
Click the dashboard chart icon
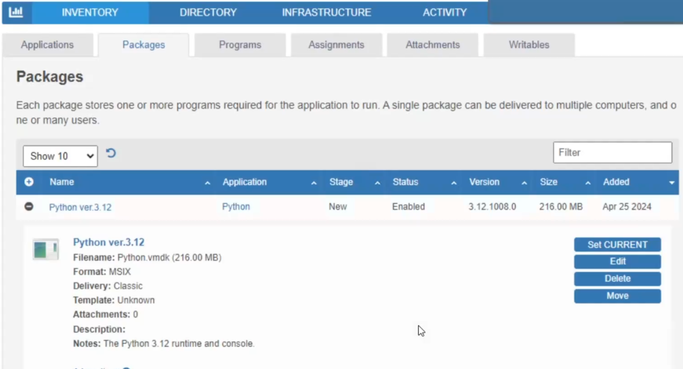tap(16, 12)
